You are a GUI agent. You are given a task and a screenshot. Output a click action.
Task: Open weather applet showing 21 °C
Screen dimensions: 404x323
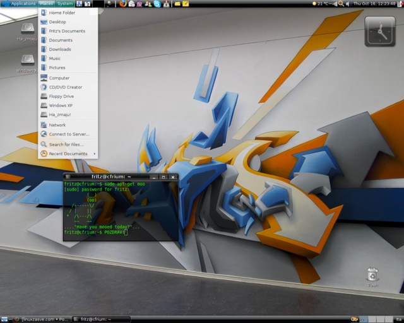[x=321, y=4]
